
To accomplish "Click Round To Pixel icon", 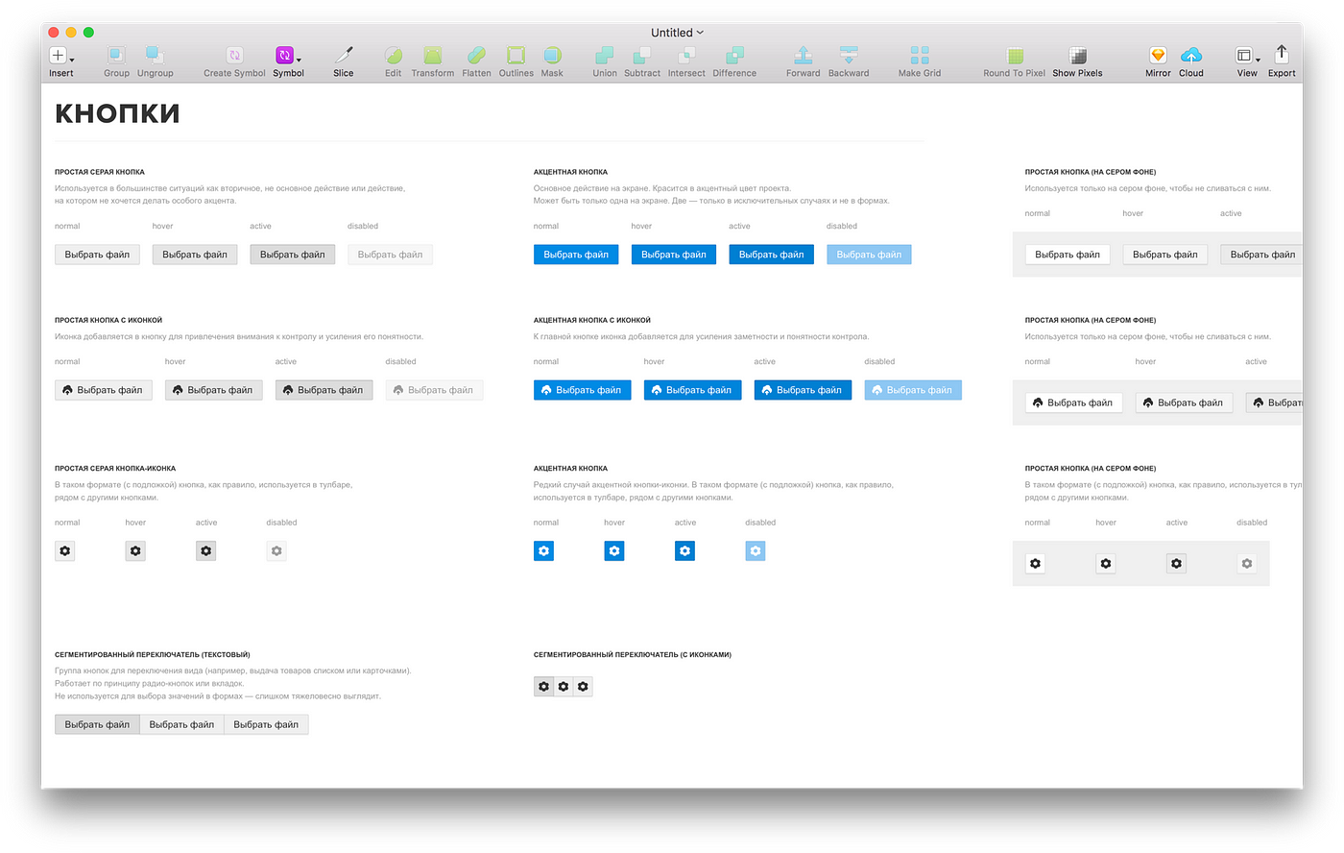I will coord(1015,55).
